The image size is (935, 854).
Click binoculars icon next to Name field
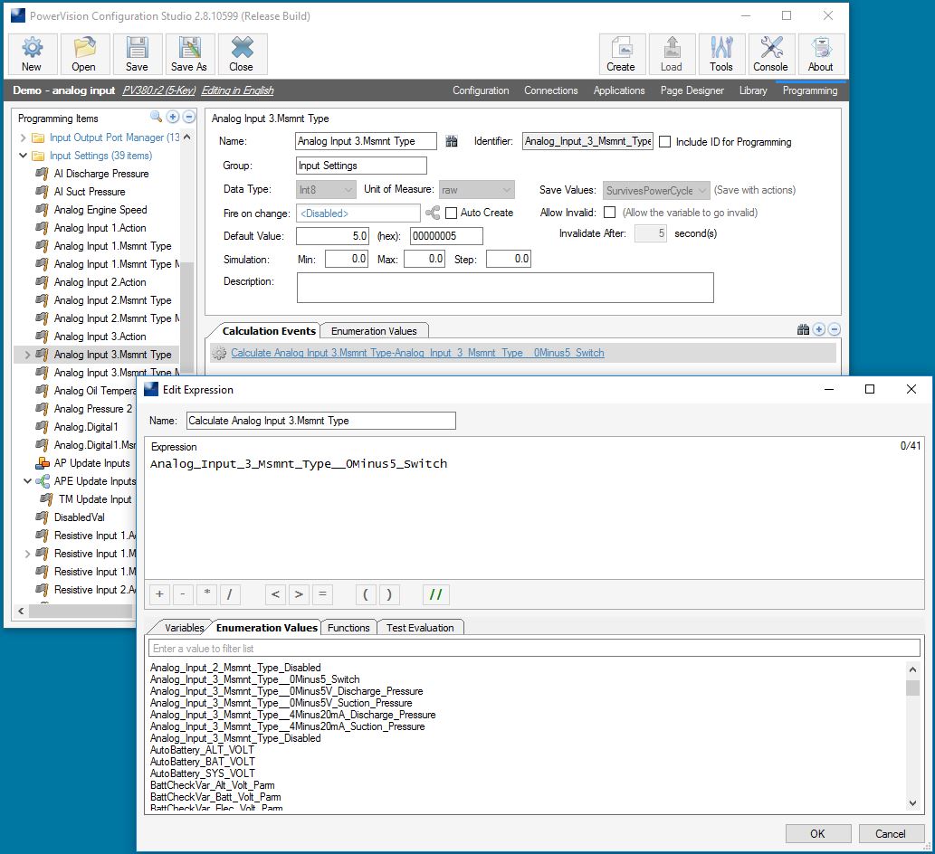(452, 141)
